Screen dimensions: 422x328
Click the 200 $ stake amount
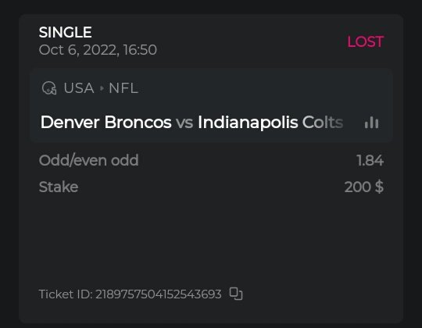364,187
